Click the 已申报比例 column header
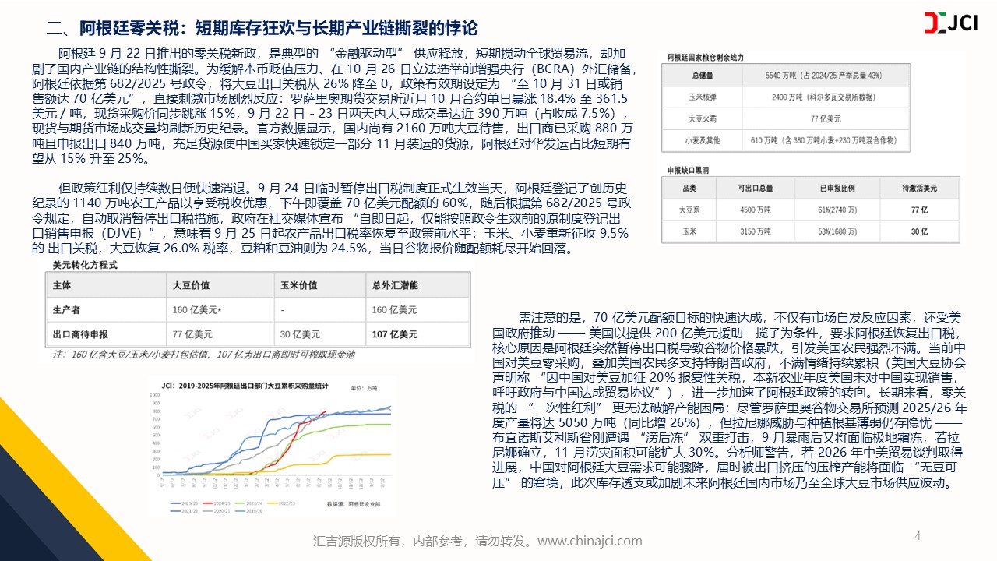Screen dimensions: 997x561 pyautogui.click(x=833, y=188)
